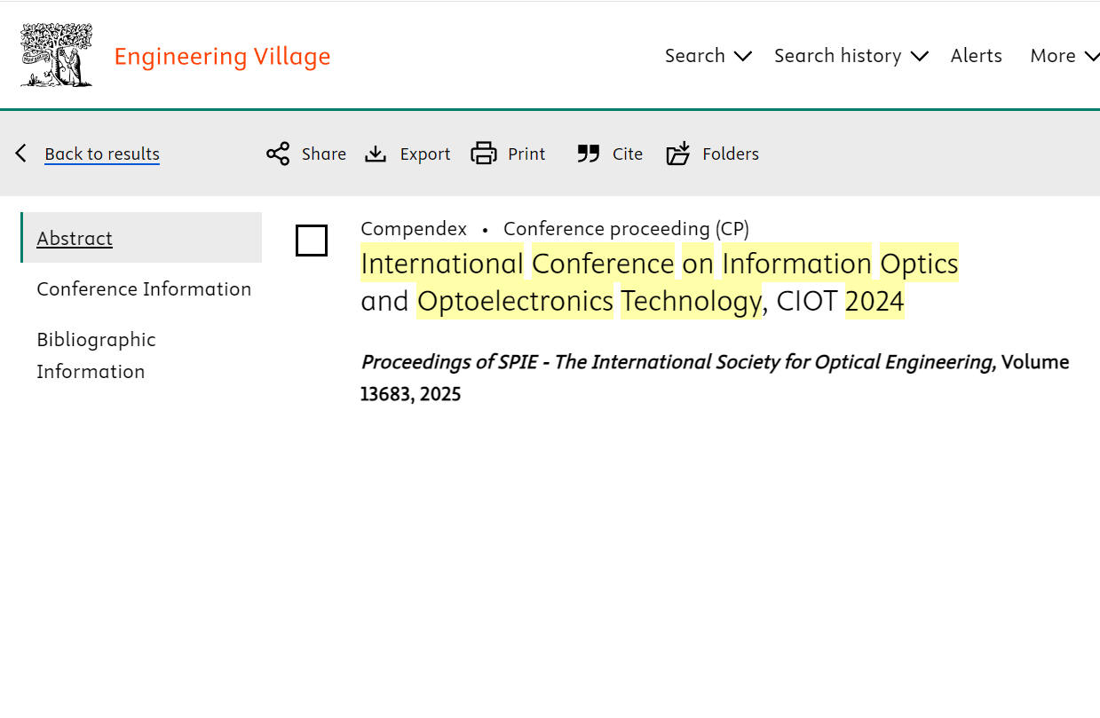Viewport: 1100px width, 718px height.
Task: Click the Compendex database label
Action: (x=414, y=228)
